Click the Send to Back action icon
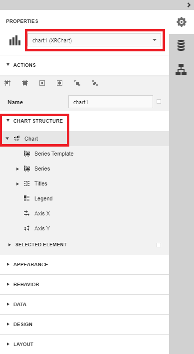 point(95,83)
